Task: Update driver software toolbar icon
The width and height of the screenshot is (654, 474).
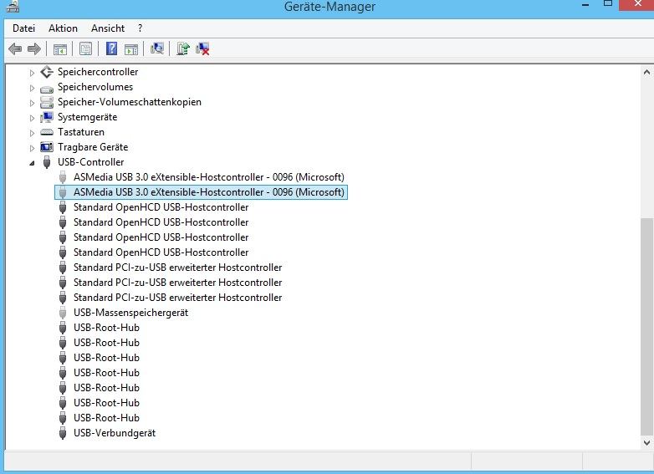Action: coord(182,48)
